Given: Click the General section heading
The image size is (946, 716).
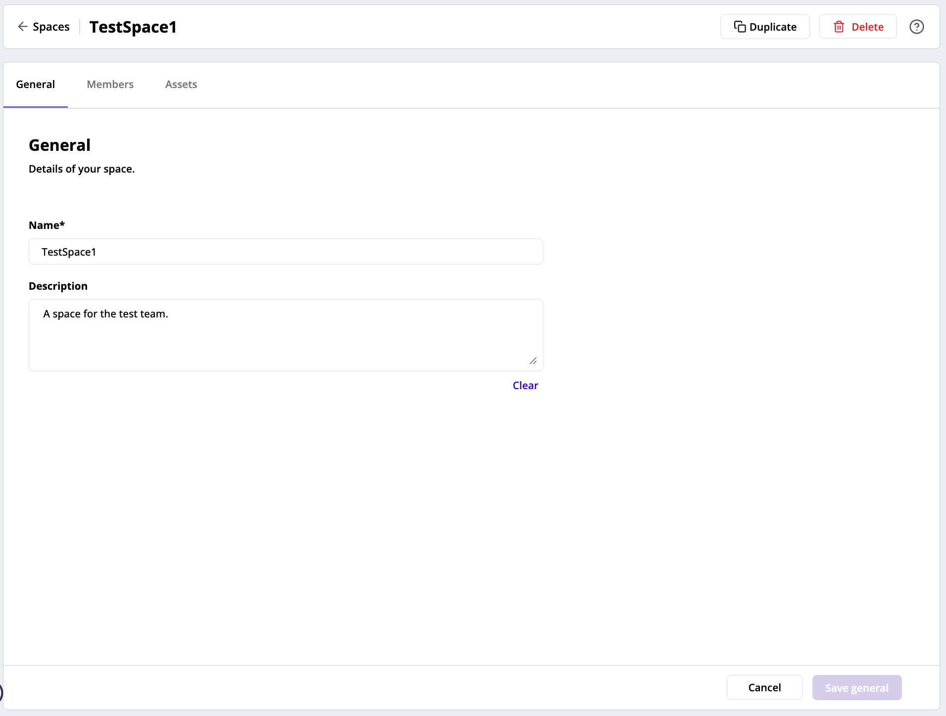Looking at the screenshot, I should pos(59,144).
